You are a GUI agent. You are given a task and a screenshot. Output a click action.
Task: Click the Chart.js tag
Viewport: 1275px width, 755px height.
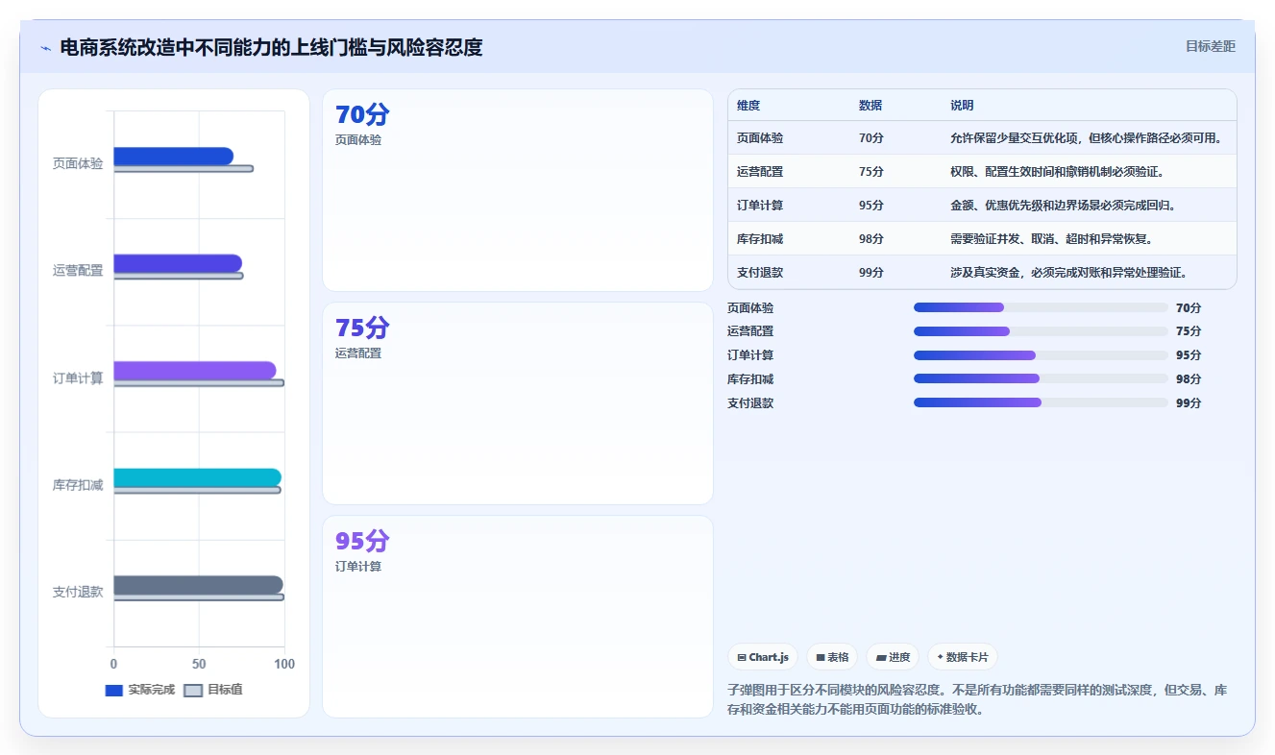point(763,657)
